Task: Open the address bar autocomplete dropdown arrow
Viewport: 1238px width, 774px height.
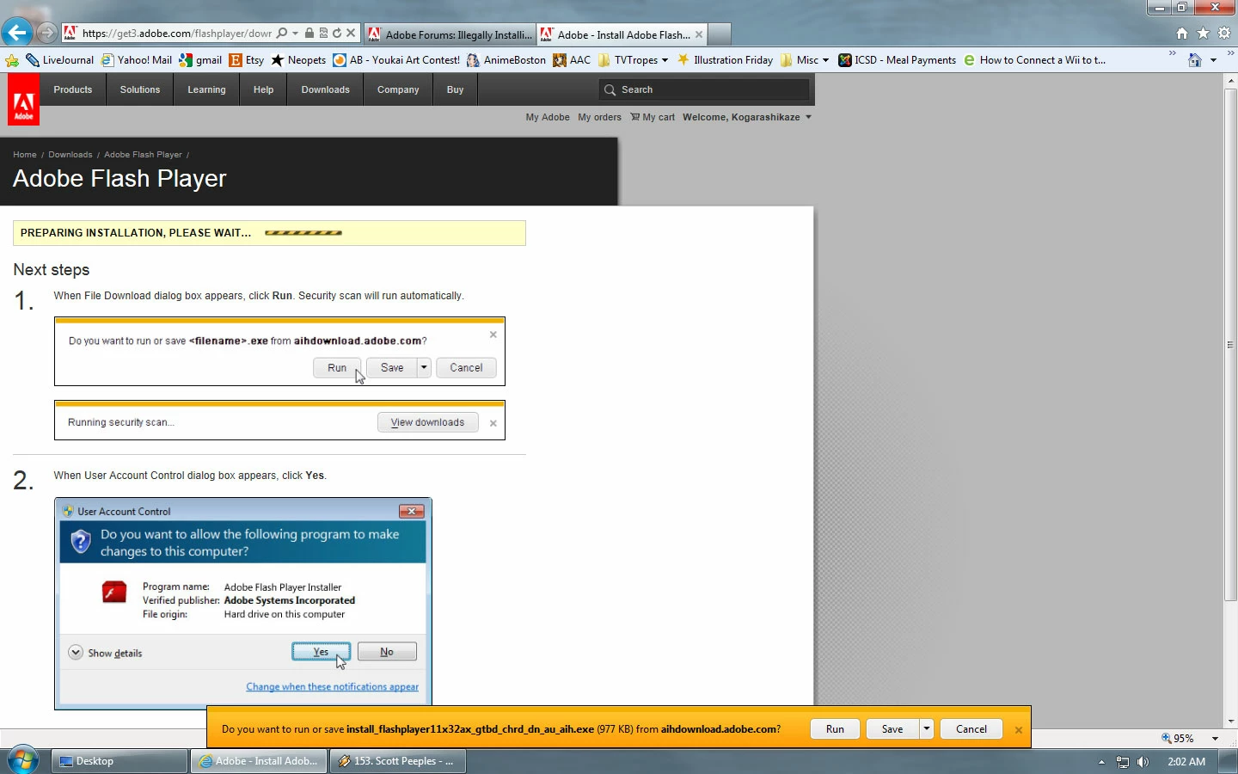Action: (295, 34)
